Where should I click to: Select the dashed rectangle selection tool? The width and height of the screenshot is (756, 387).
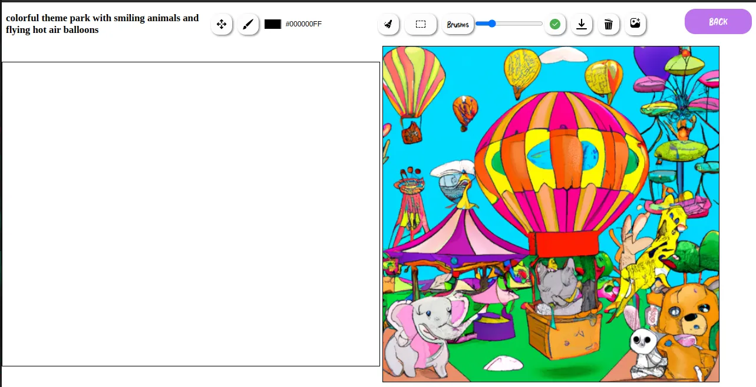[421, 24]
